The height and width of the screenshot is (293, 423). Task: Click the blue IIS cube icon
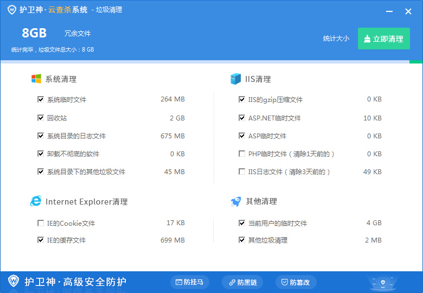(235, 79)
